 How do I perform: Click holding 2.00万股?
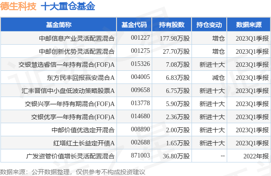(x=178, y=130)
